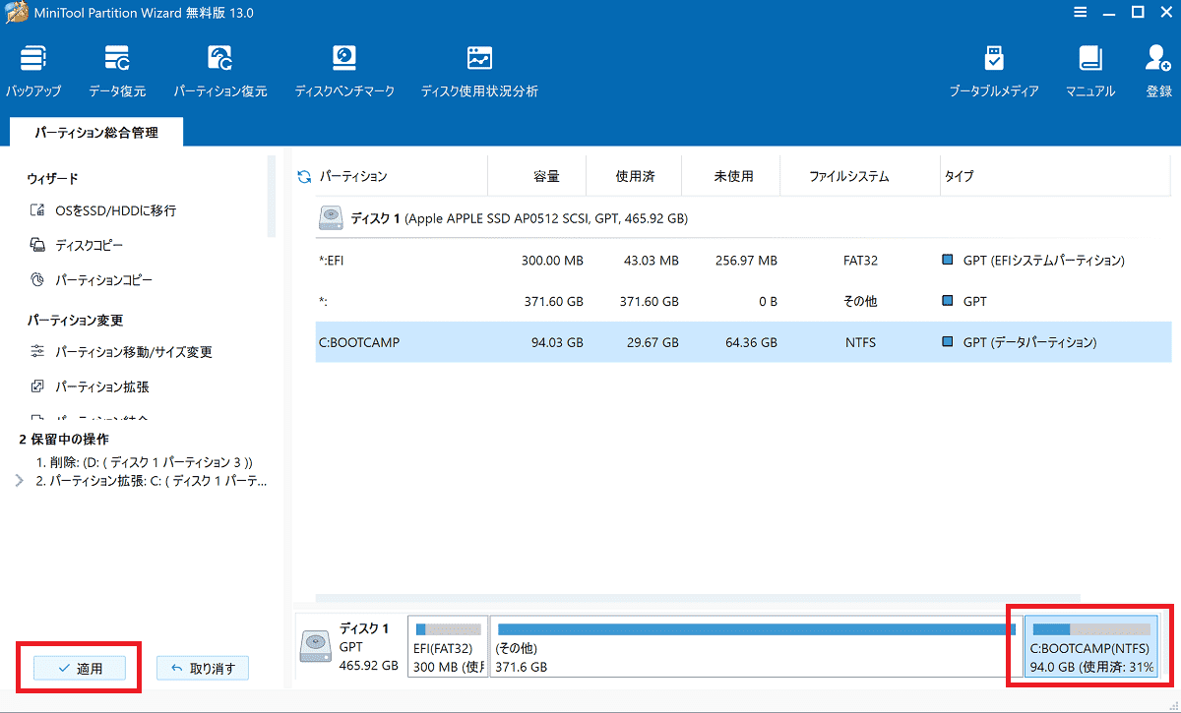Click the (その他) 371.6 GB partition bar
Image resolution: width=1181 pixels, height=713 pixels.
[x=755, y=645]
